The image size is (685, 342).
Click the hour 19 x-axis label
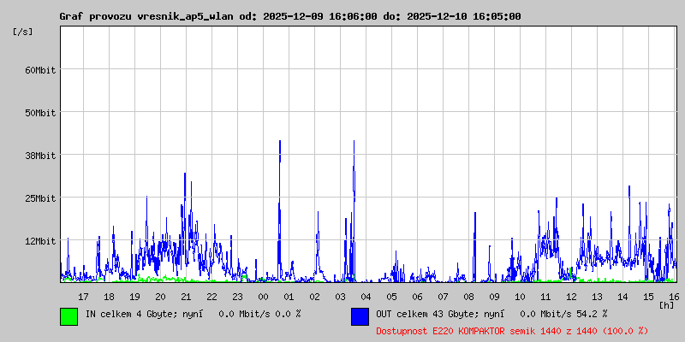(x=135, y=297)
